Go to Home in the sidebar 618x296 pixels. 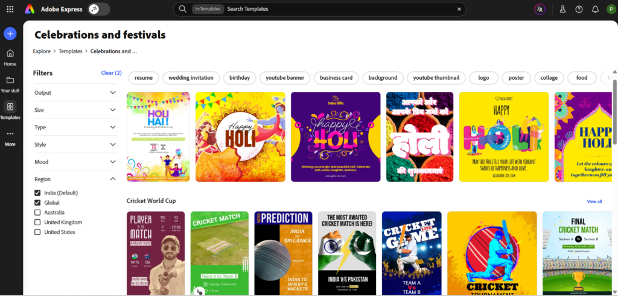(10, 57)
